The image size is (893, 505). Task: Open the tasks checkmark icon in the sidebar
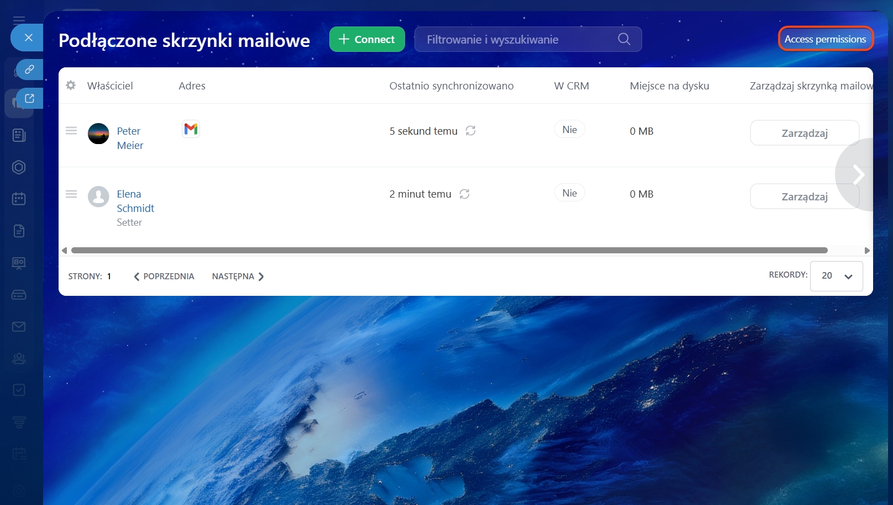(19, 390)
